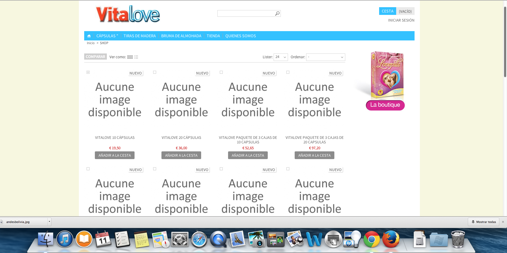Launch Firefox from the dock
Image resolution: width=507 pixels, height=253 pixels.
[x=391, y=239]
